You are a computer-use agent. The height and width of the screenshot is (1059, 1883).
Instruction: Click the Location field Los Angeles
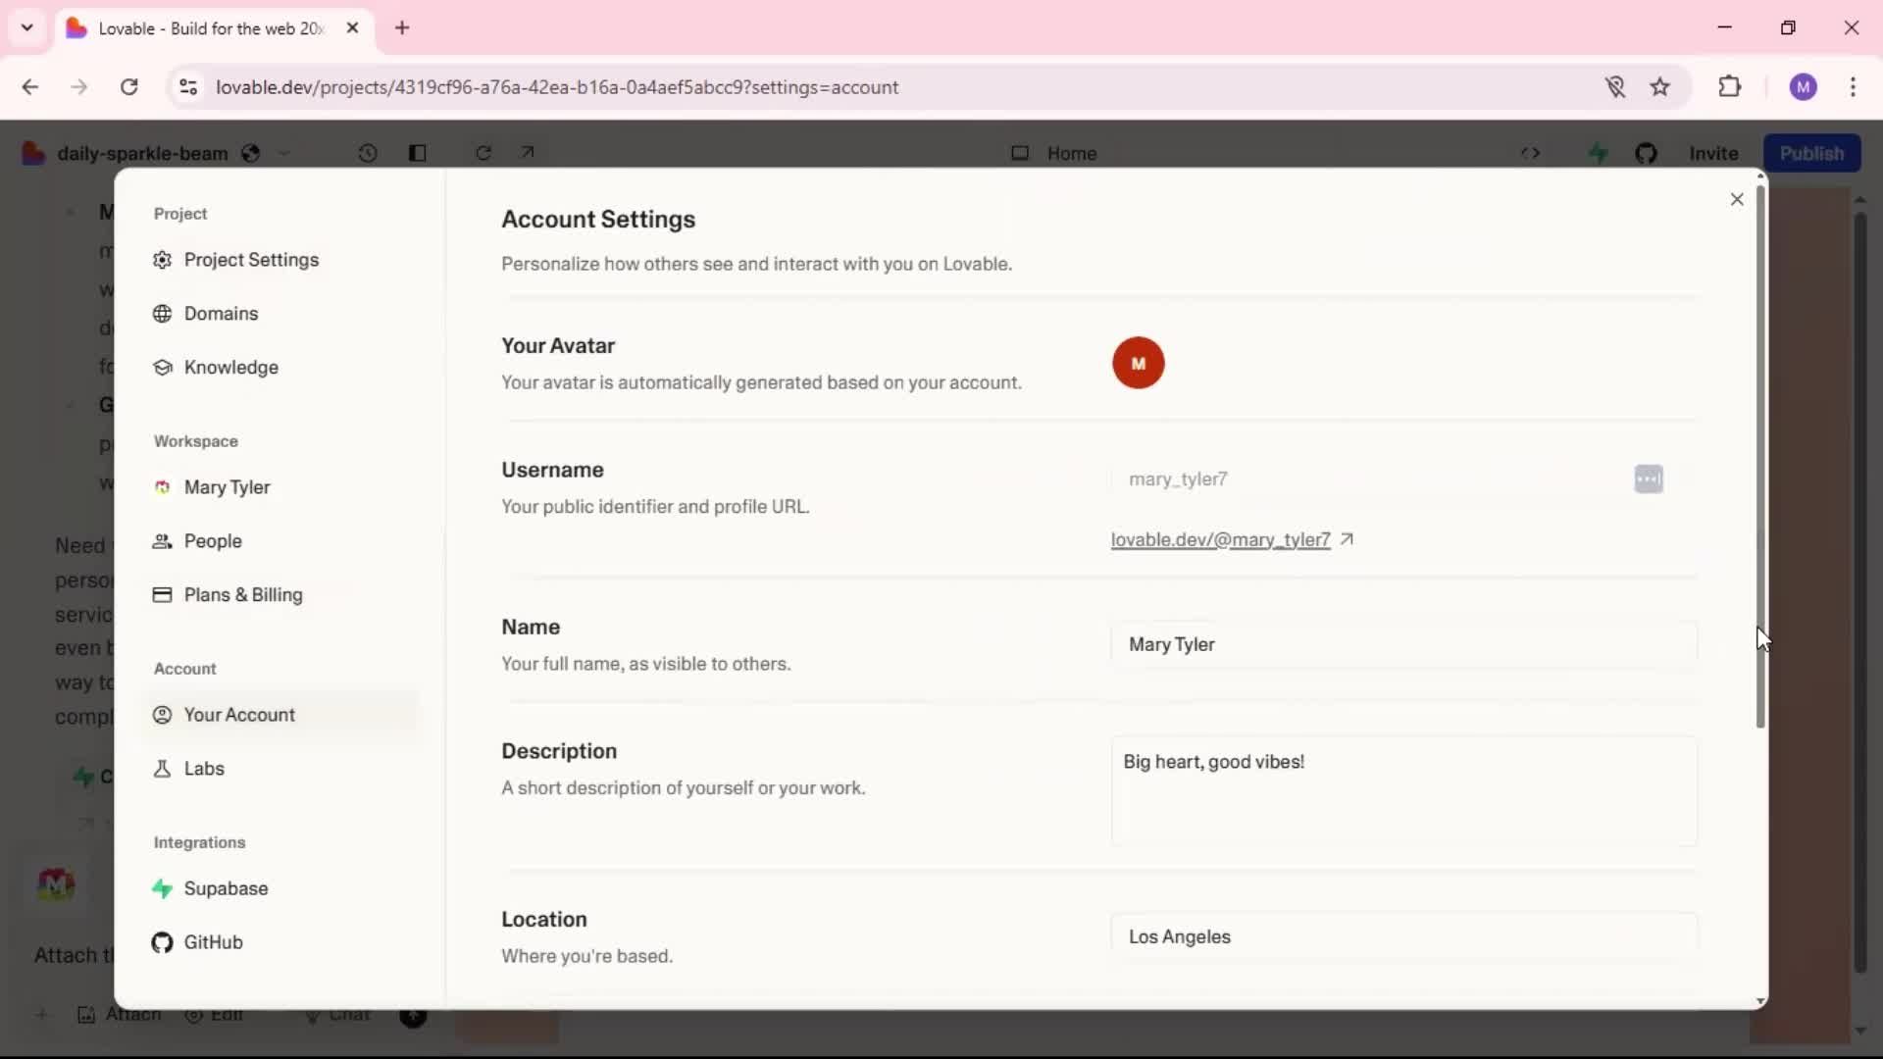point(1403,936)
